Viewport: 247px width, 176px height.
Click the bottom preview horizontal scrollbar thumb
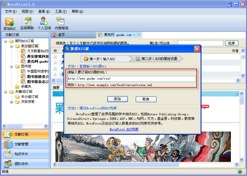[x=118, y=164]
